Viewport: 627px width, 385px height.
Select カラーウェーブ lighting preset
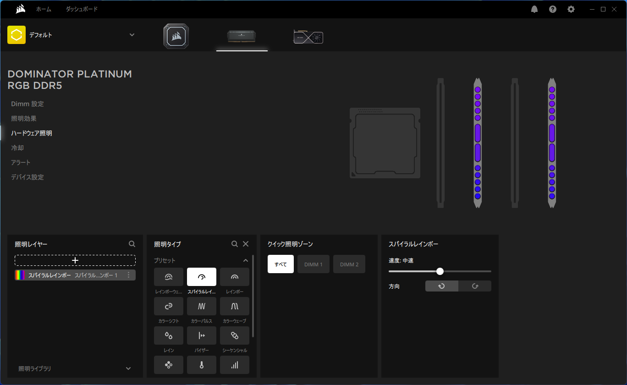(235, 306)
